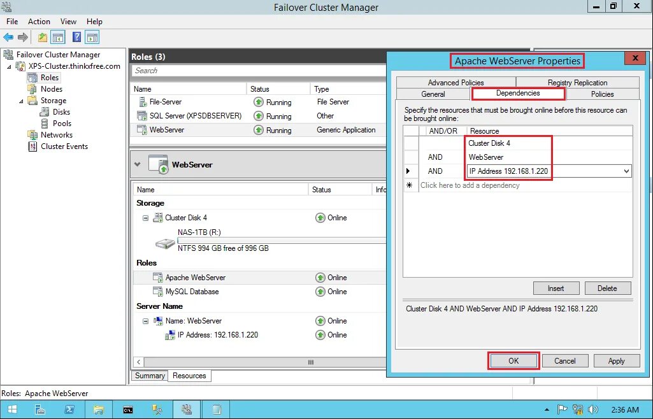The image size is (653, 419).
Task: Open the File menu
Action: tap(12, 22)
